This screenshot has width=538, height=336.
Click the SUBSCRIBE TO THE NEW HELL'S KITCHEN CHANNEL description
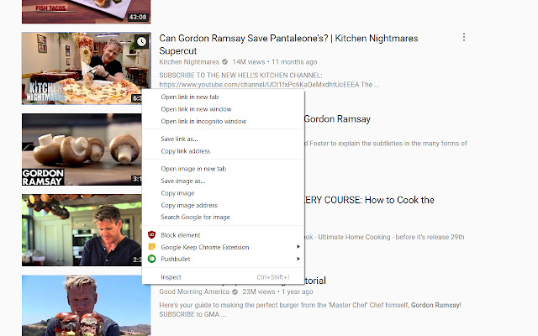click(269, 80)
